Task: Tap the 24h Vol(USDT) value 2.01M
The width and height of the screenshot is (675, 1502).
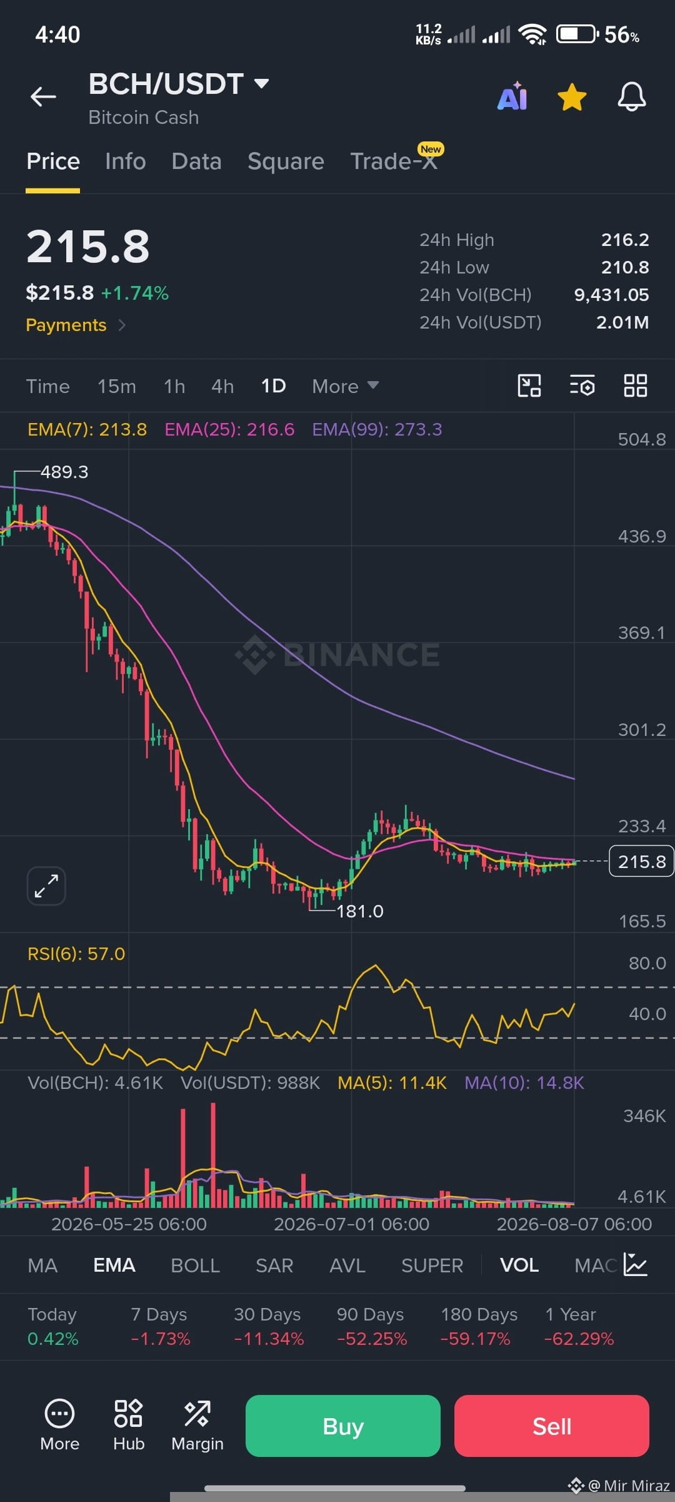Action: coord(622,322)
